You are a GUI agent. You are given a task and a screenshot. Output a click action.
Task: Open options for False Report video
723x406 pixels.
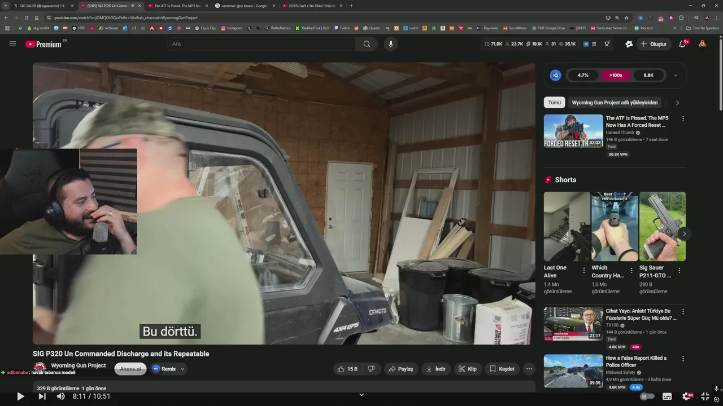[x=683, y=359]
